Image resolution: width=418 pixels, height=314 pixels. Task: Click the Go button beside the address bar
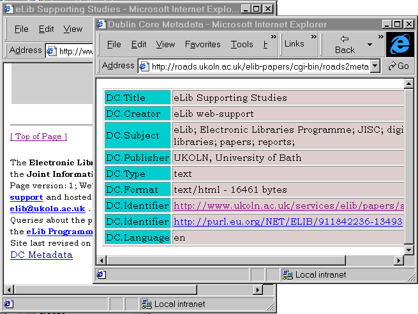[x=398, y=66]
